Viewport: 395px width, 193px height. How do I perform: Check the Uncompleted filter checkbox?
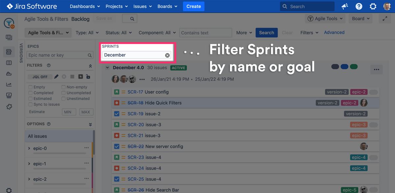[64, 93]
